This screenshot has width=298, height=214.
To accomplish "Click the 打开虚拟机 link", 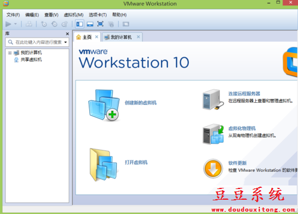I will (x=136, y=162).
